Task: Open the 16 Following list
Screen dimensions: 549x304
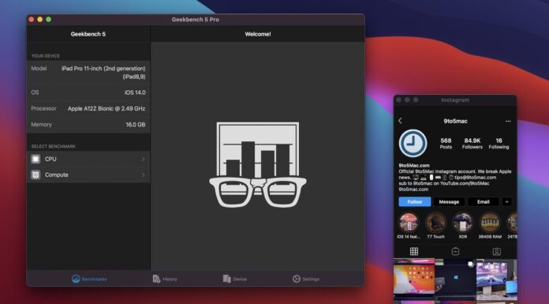Action: 499,144
